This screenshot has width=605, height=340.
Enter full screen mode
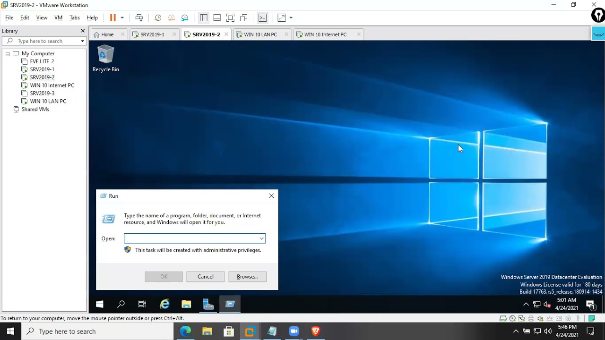(x=230, y=18)
